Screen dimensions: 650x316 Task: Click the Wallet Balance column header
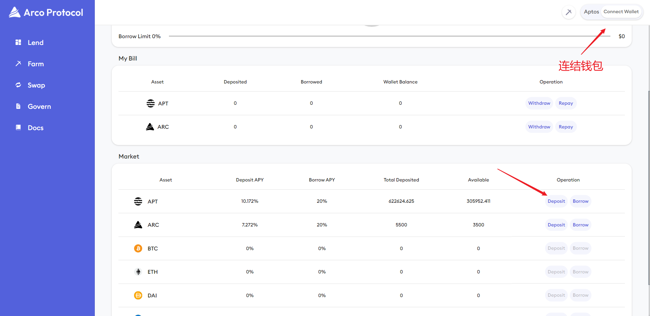click(x=400, y=82)
